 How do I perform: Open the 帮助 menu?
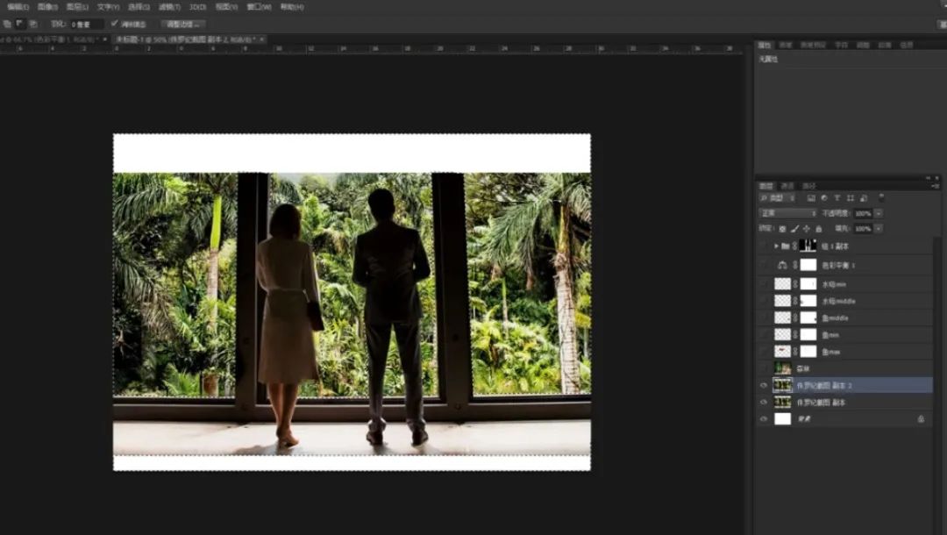click(x=292, y=7)
